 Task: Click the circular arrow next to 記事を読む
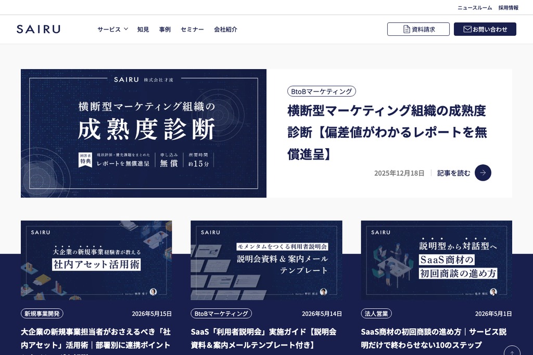coord(483,173)
